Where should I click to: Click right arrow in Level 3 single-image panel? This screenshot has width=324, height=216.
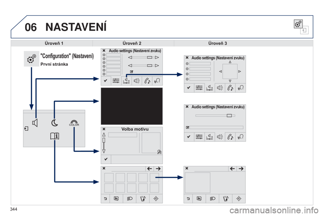pyautogui.click(x=241, y=169)
